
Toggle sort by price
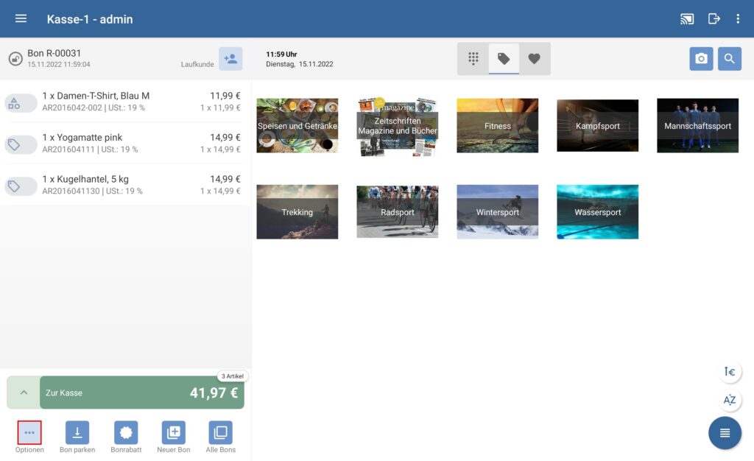[730, 372]
